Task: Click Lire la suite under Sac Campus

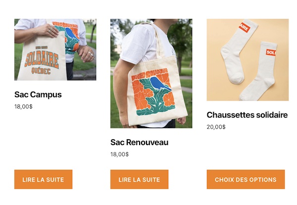Action: 44,179
